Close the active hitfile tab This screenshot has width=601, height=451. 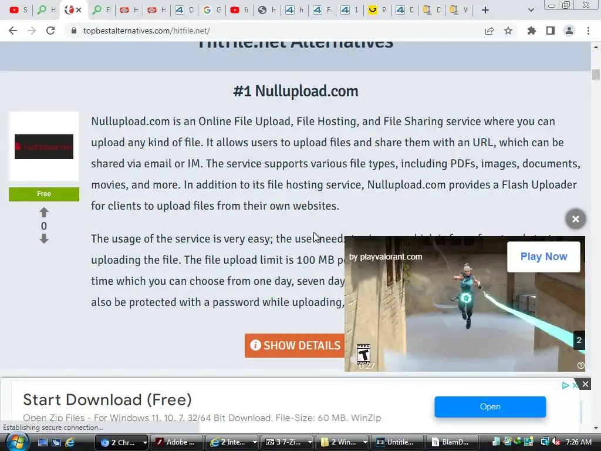pos(79,10)
